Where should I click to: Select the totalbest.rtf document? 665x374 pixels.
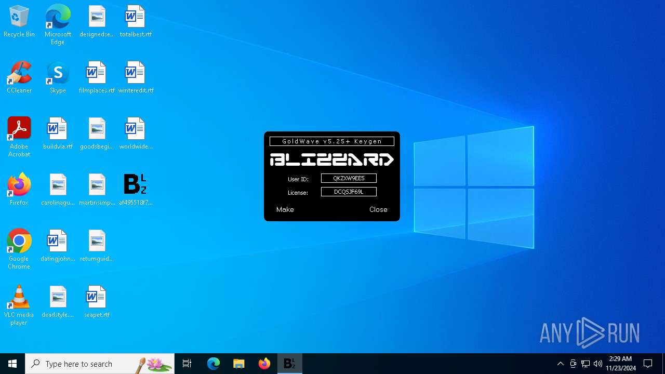pyautogui.click(x=136, y=22)
